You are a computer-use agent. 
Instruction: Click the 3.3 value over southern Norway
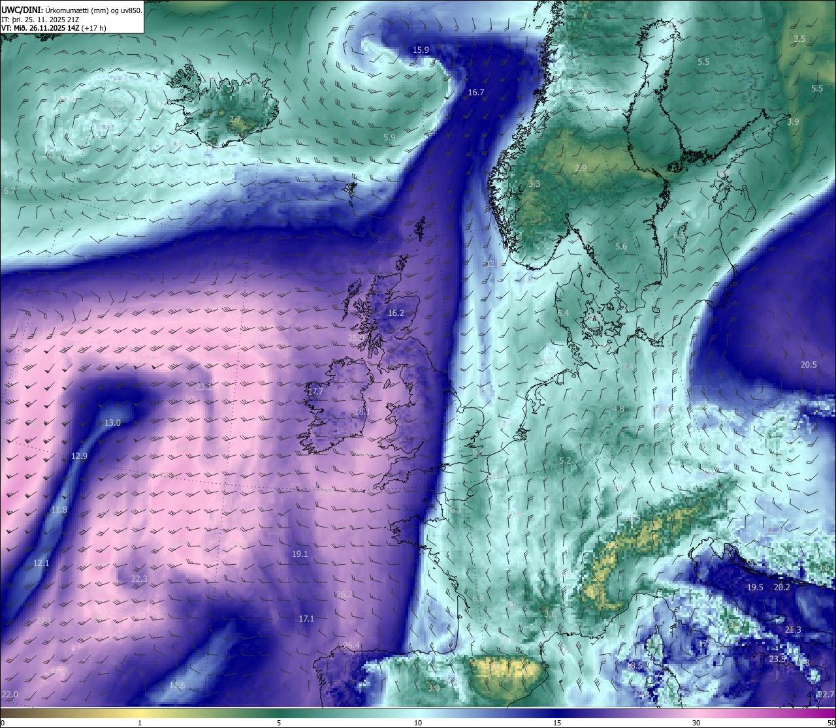[534, 184]
